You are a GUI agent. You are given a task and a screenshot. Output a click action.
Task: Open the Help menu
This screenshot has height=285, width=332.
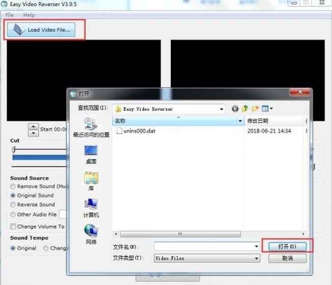click(x=29, y=15)
